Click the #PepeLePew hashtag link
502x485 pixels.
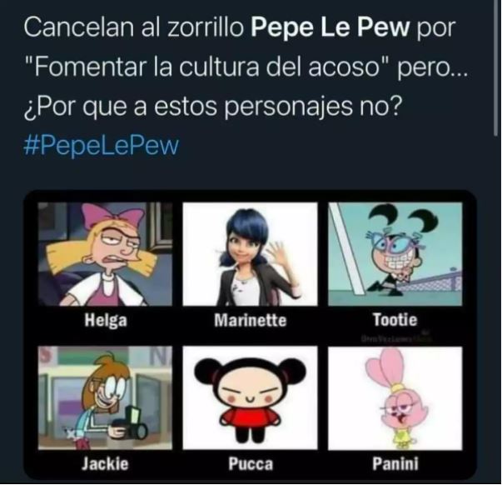[102, 146]
